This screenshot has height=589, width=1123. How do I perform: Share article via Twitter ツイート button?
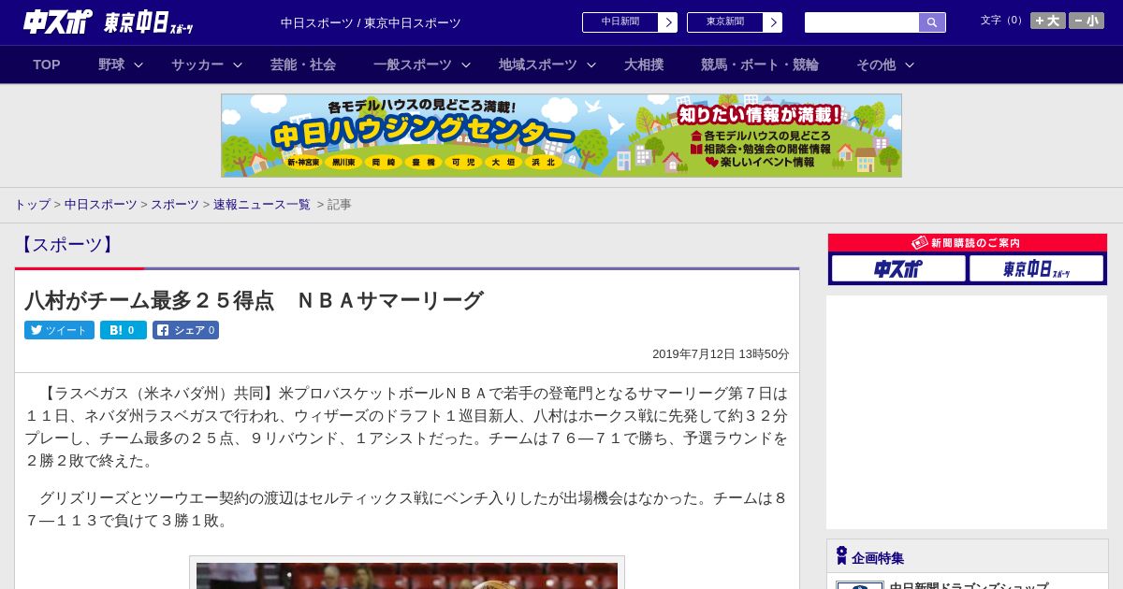click(x=59, y=330)
